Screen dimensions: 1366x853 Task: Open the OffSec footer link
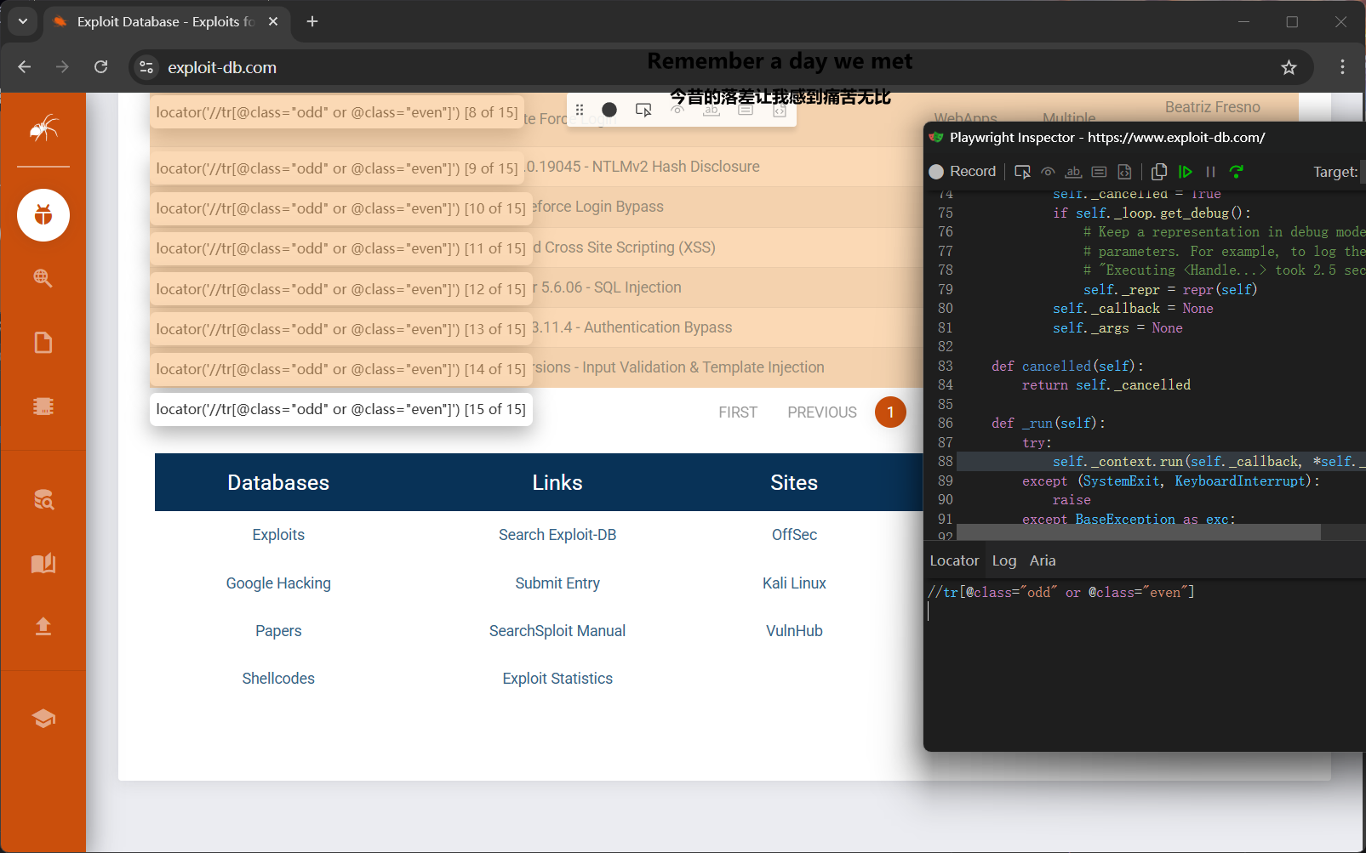point(794,535)
